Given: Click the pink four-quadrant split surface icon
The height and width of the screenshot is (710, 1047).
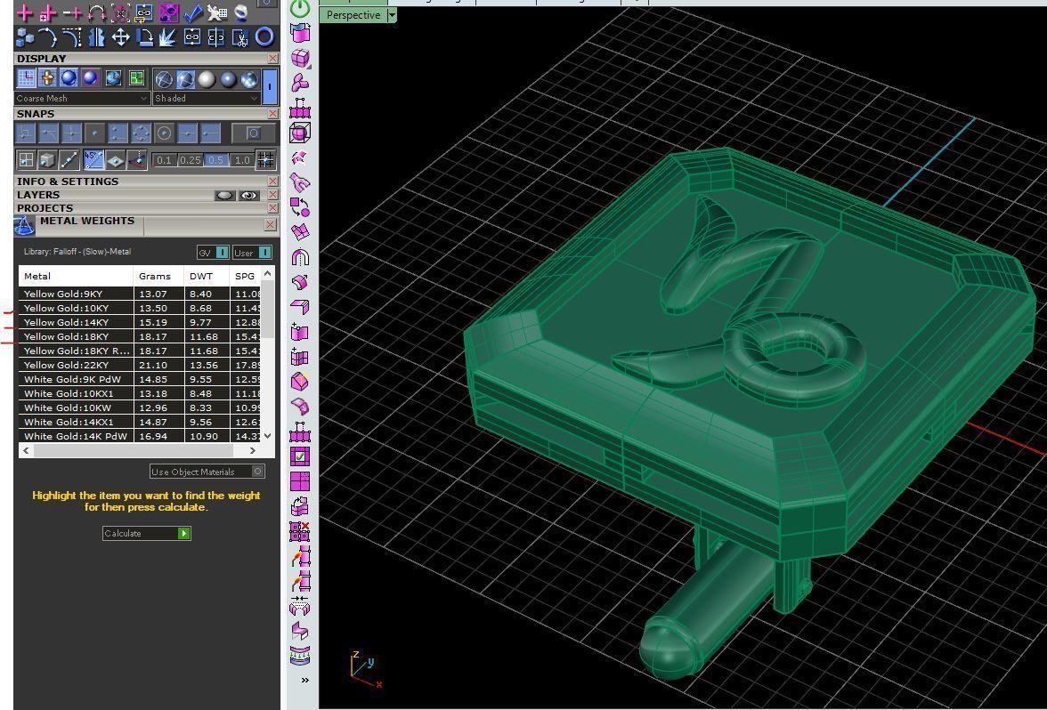Looking at the screenshot, I should tap(301, 481).
